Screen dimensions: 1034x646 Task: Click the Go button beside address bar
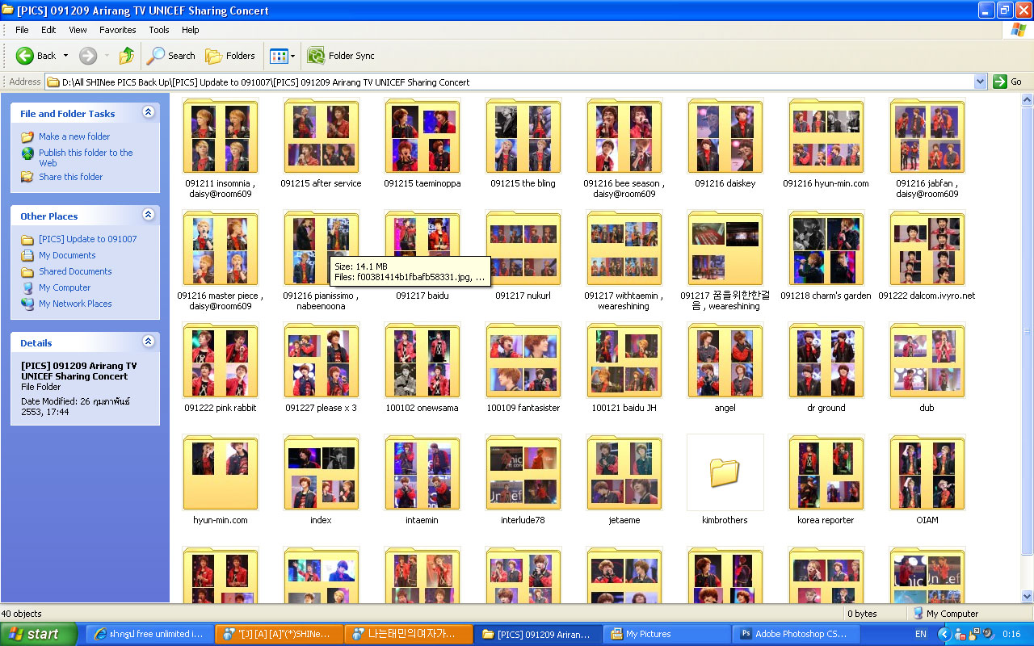(1008, 82)
